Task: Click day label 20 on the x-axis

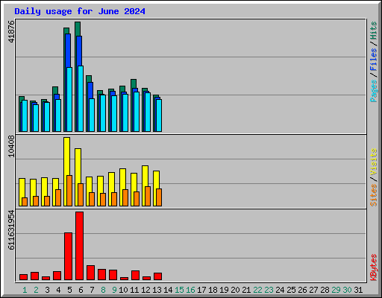Action: pyautogui.click(x=235, y=290)
